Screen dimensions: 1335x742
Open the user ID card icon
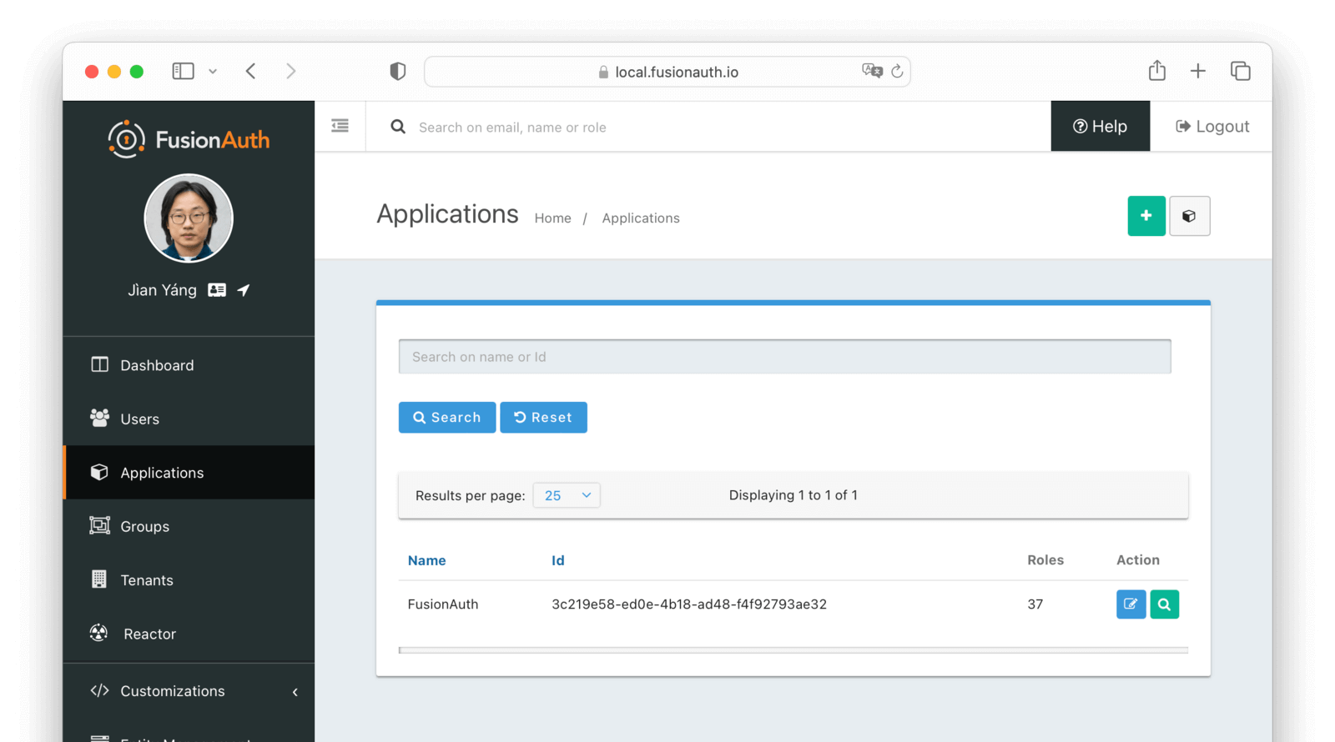217,290
